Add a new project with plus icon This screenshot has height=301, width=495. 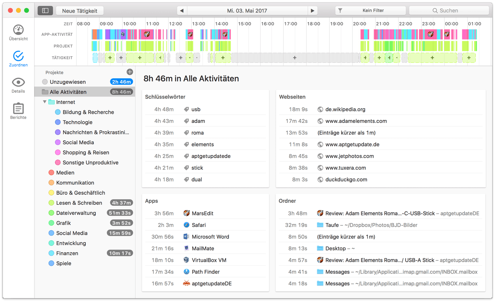coord(130,72)
